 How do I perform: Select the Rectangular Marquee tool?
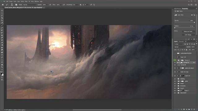click(x=2, y=13)
